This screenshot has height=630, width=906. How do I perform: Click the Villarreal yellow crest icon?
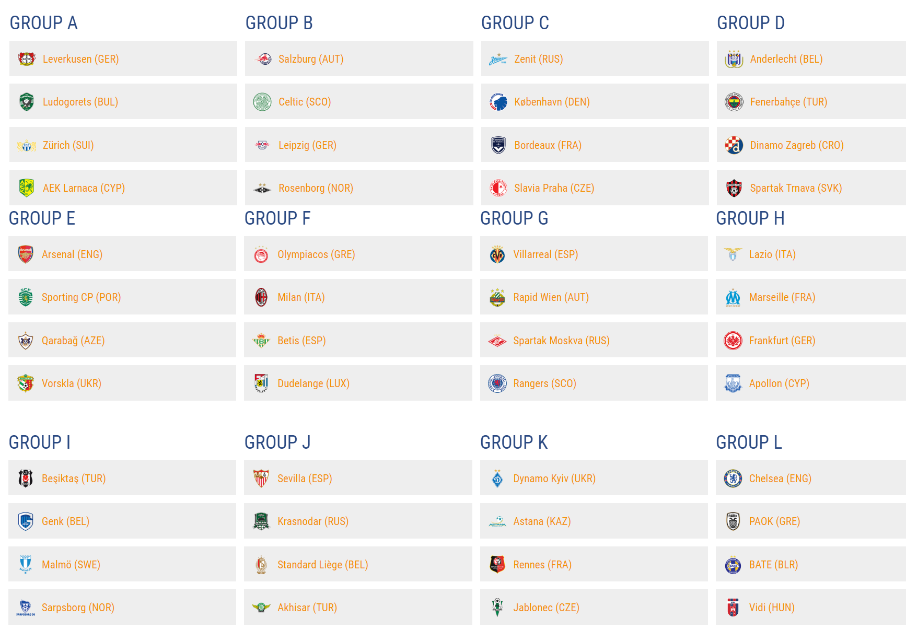point(497,254)
